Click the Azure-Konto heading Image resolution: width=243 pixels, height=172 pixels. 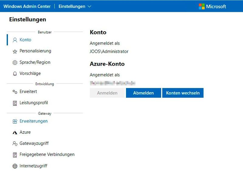pyautogui.click(x=107, y=64)
